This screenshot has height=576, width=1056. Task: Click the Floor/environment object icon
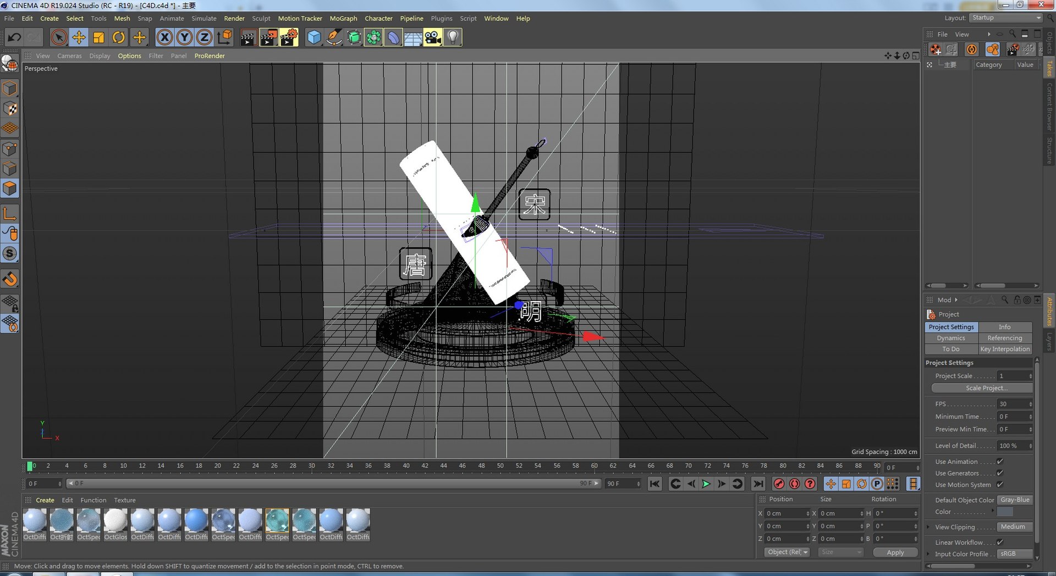point(413,37)
